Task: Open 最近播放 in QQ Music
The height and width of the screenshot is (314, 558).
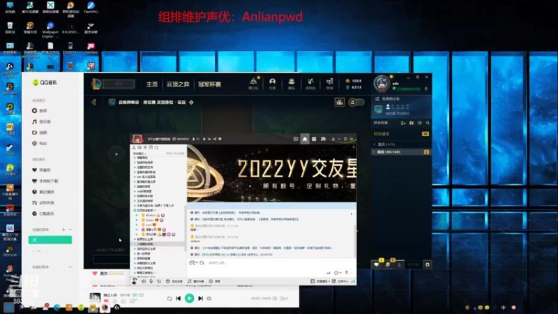Action: click(x=43, y=192)
